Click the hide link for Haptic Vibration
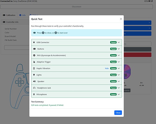Screen dimensions: 156x124 [x=107, y=68]
